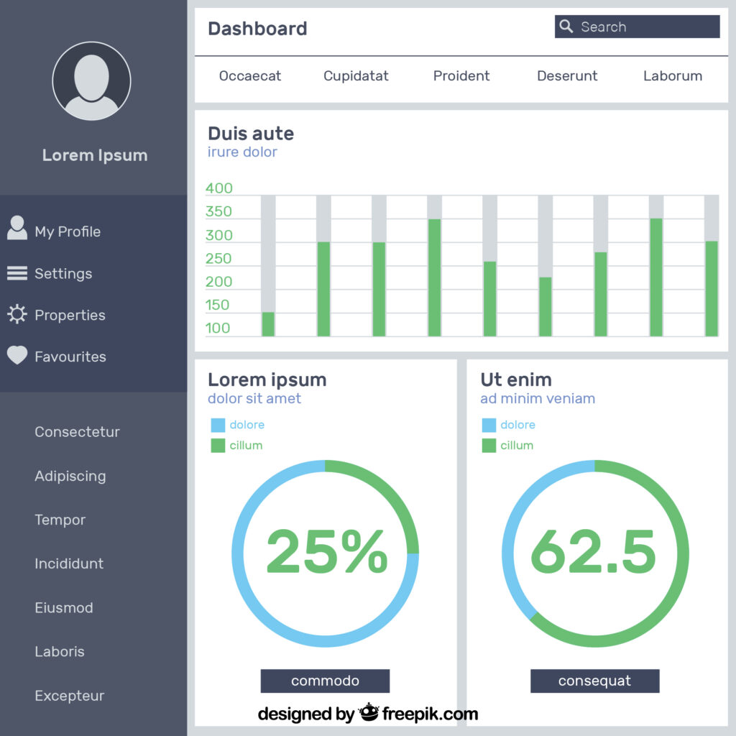Click the user avatar profile picture
736x736 pixels.
click(x=91, y=80)
